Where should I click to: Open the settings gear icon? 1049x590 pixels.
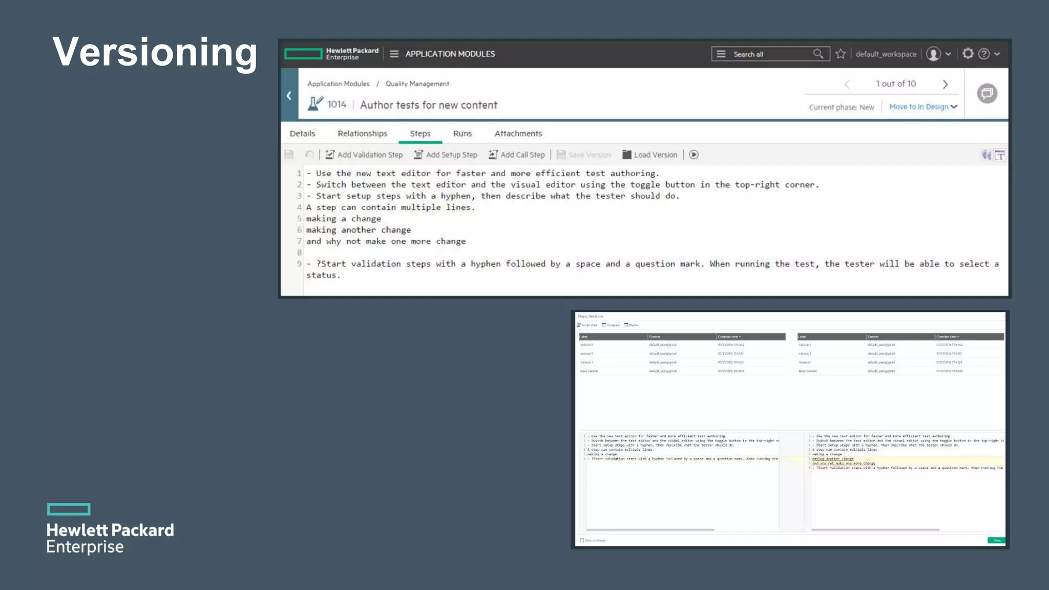(x=968, y=53)
